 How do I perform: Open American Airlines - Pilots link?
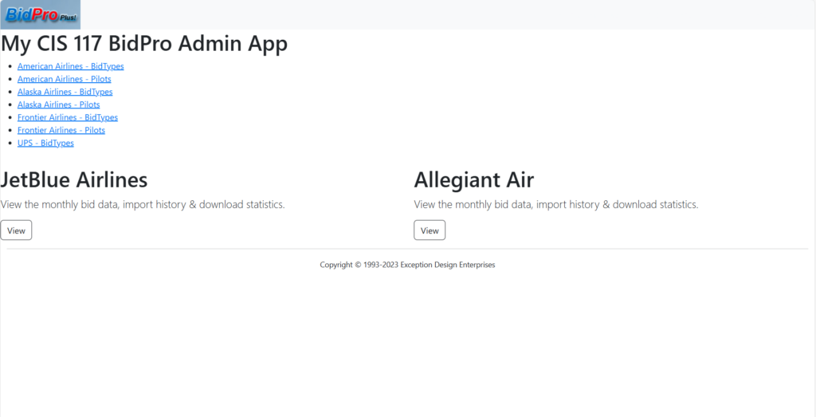tap(64, 79)
